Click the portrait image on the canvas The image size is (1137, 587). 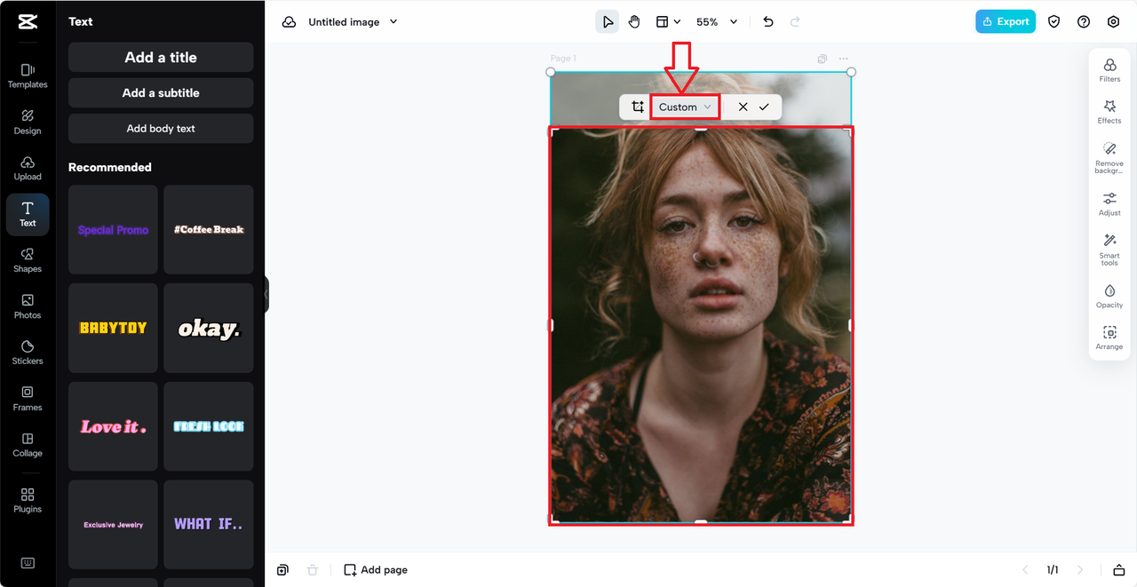click(701, 325)
